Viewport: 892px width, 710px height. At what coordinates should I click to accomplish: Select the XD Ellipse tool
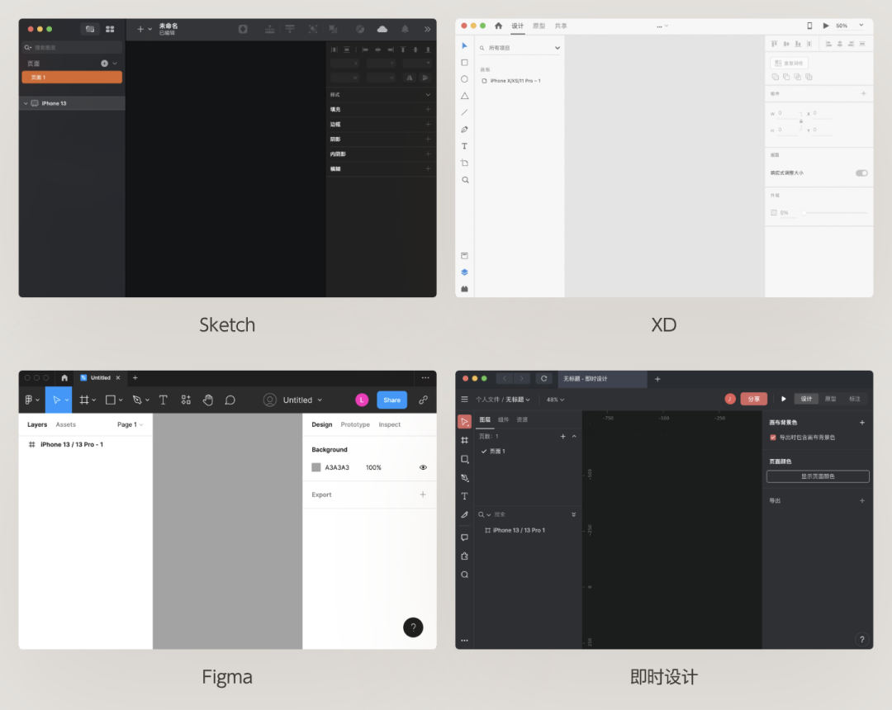point(465,79)
